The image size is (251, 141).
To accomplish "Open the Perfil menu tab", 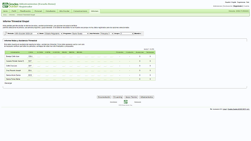I will (14, 11).
